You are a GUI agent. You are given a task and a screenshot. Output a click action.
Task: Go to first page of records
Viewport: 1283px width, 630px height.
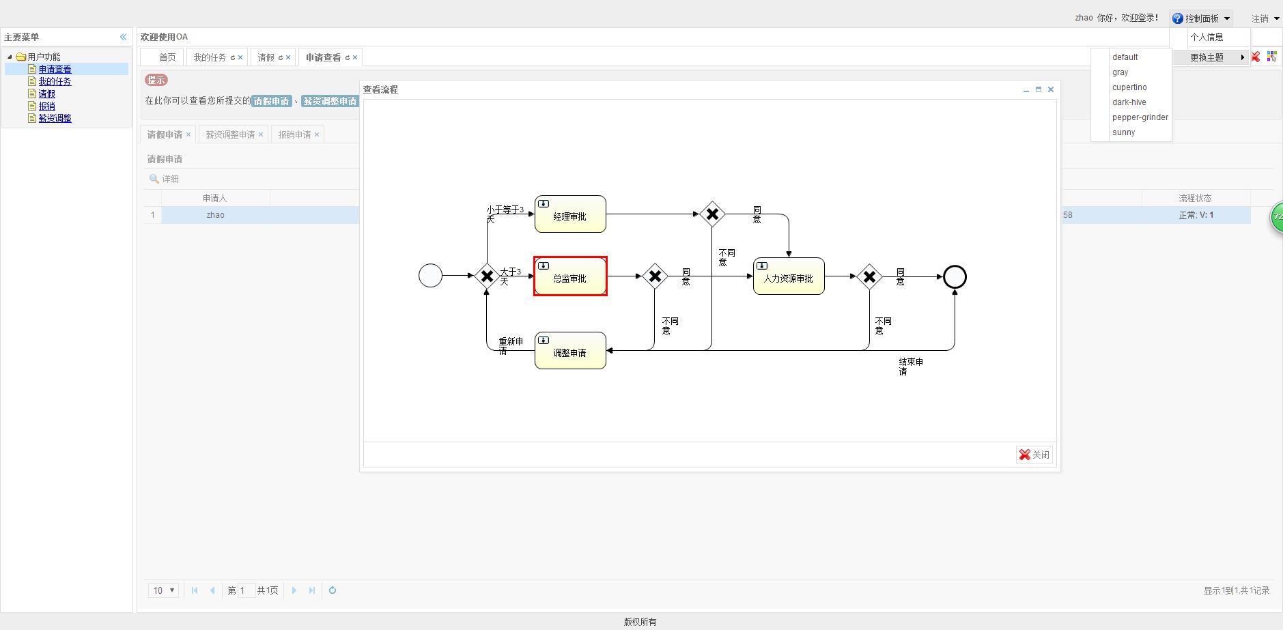pos(195,590)
